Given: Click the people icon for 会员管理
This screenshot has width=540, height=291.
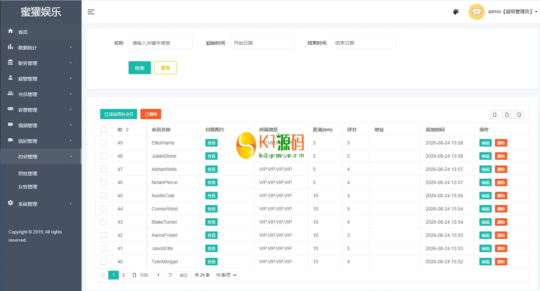Looking at the screenshot, I should [10, 93].
